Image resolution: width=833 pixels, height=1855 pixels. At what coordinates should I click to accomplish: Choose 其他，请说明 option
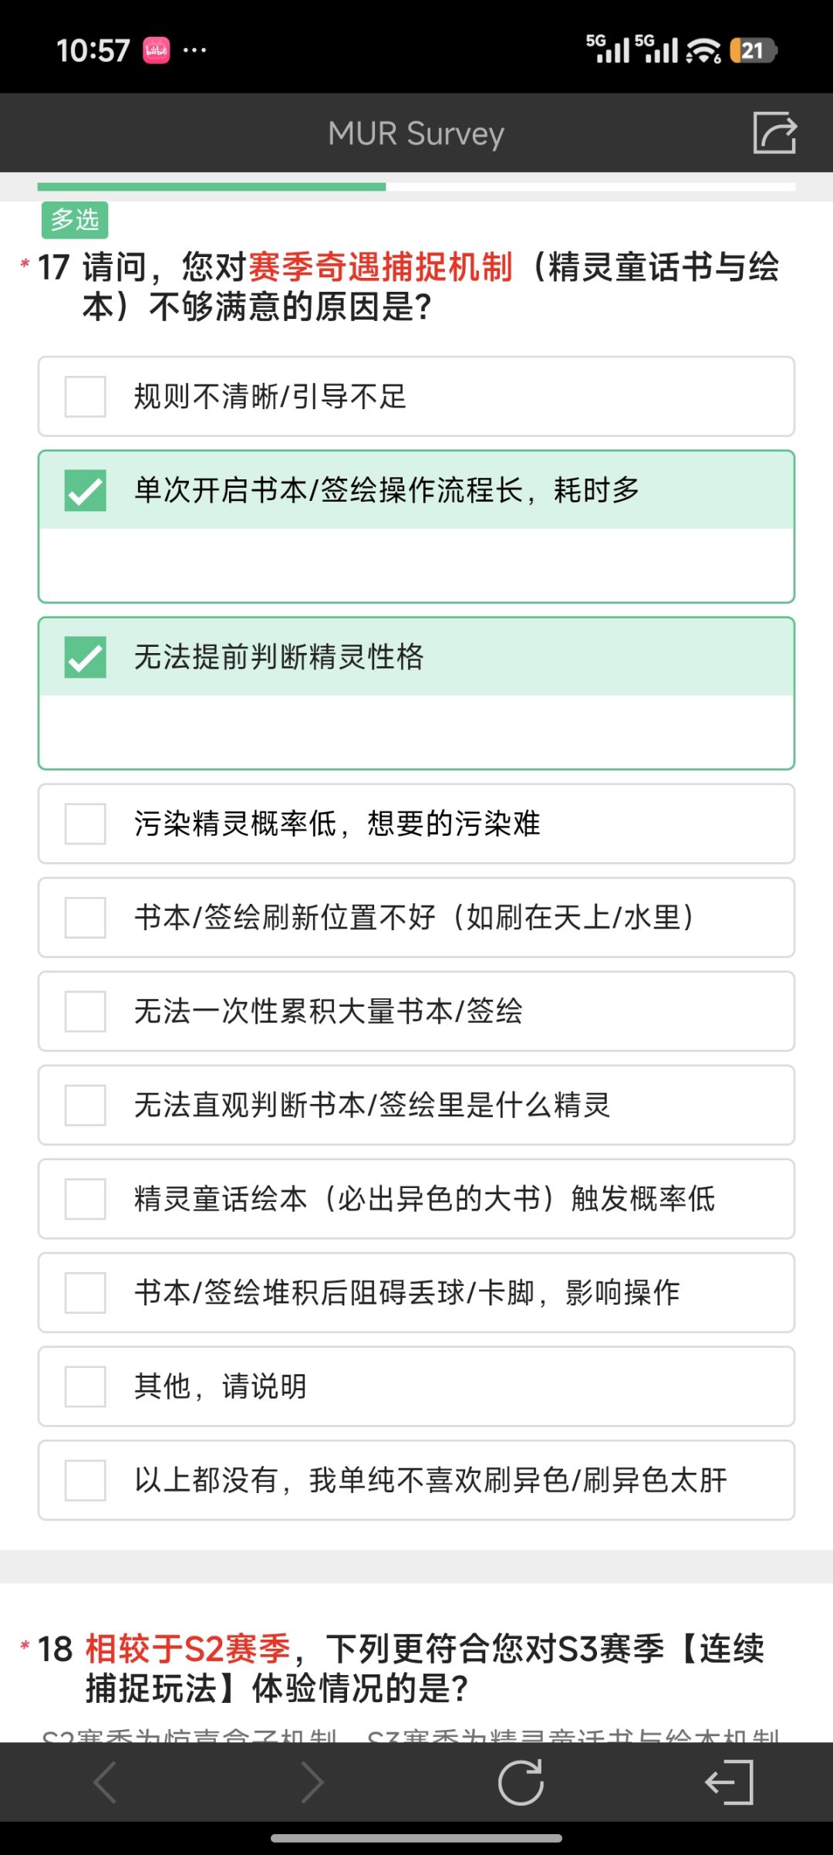[416, 1386]
